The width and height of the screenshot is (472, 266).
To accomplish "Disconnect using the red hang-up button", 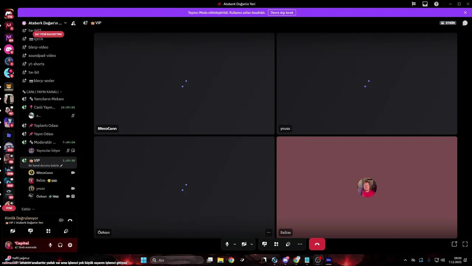I will (317, 244).
